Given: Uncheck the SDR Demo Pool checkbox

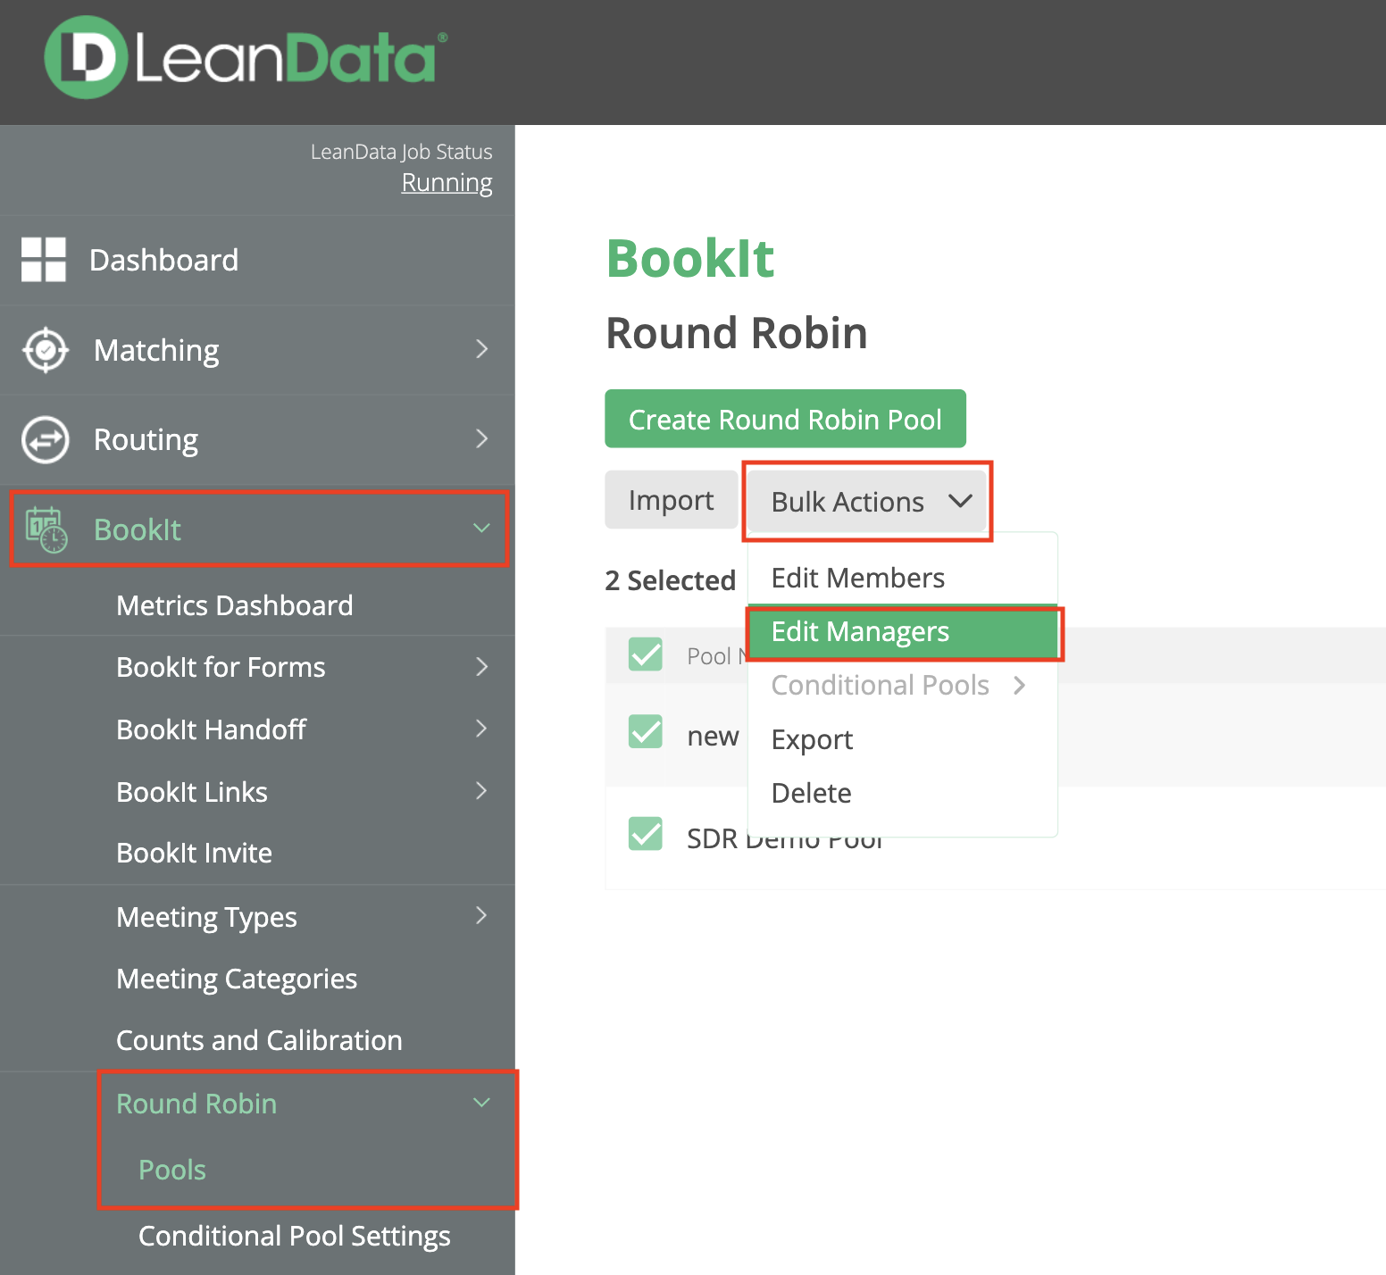Looking at the screenshot, I should 645,834.
